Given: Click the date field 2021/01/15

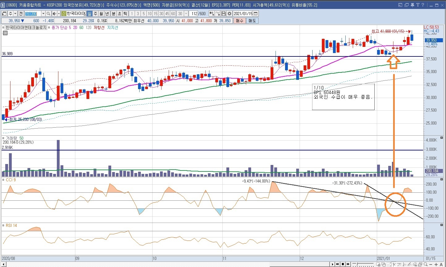Looking at the screenshot, I should [x=243, y=14].
